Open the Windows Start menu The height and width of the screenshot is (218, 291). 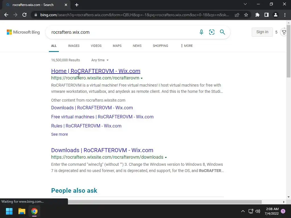coord(9,211)
